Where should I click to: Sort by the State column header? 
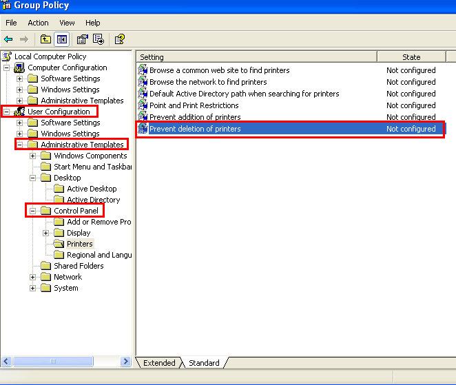[x=411, y=57]
